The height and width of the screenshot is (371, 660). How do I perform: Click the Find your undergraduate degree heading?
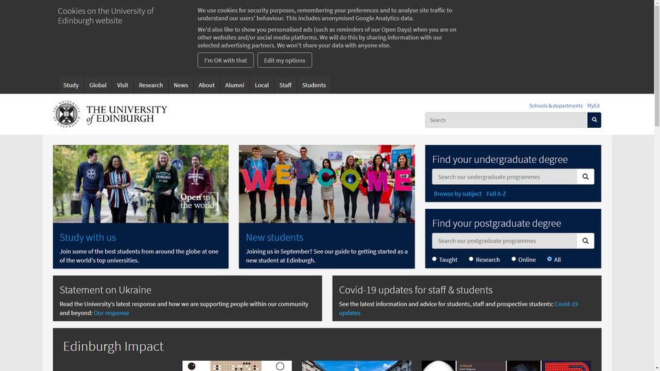pos(500,159)
